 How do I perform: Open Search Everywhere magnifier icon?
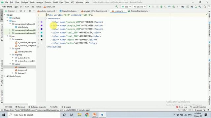pos(205,7)
